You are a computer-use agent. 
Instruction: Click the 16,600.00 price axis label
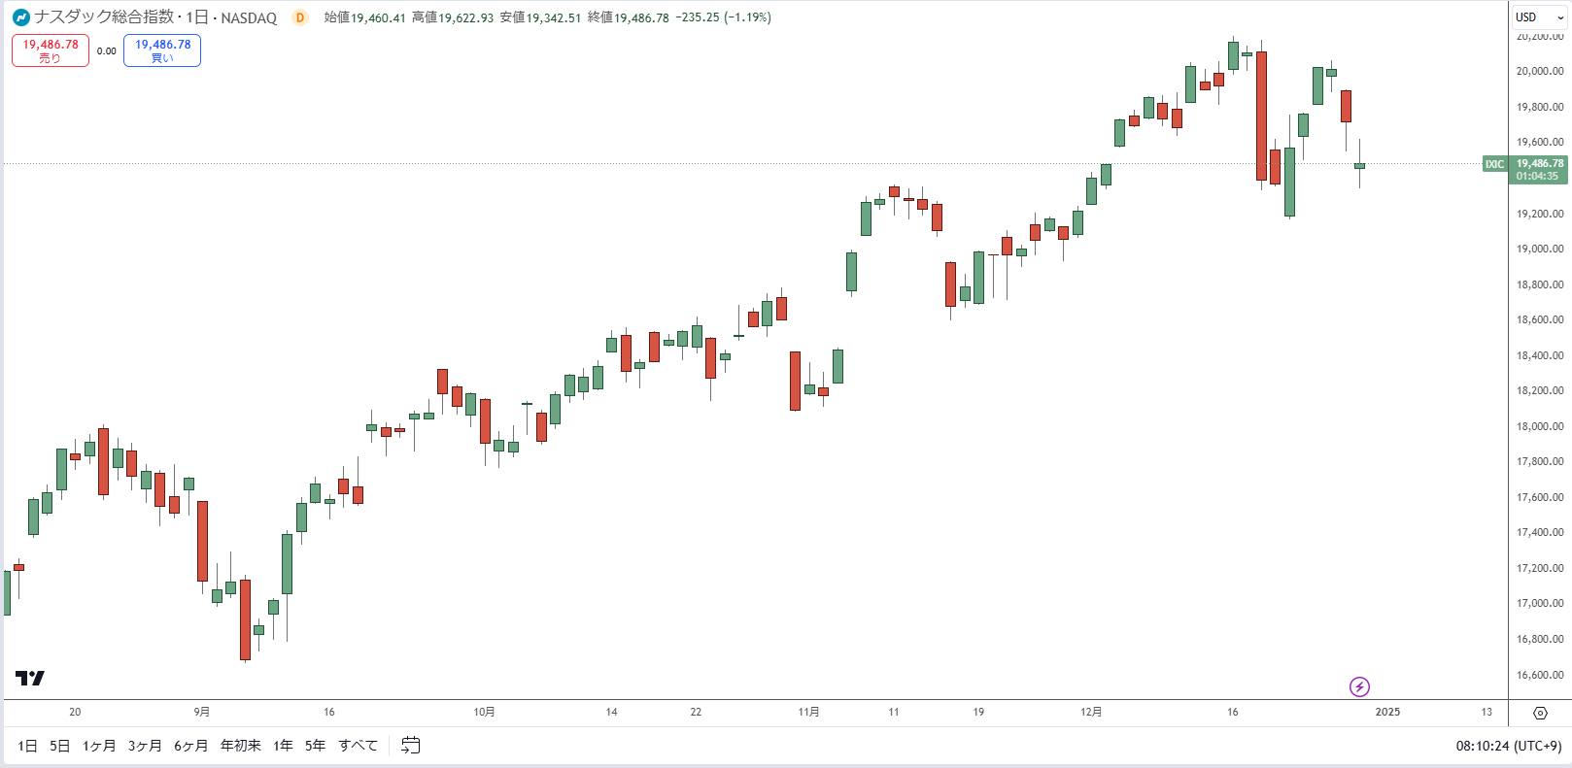[x=1540, y=675]
